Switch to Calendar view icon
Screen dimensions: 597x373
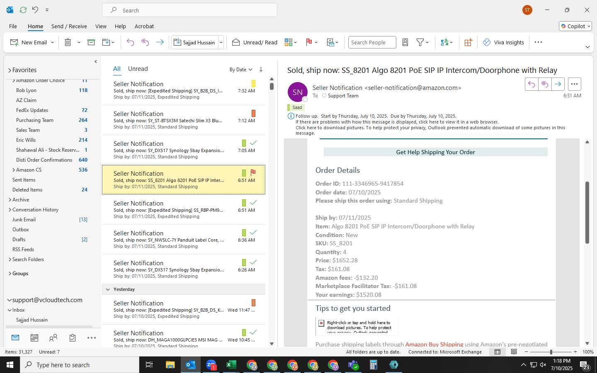pos(34,338)
